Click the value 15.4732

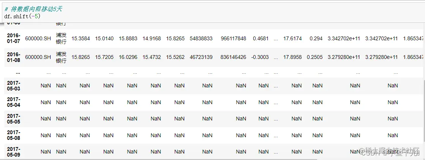pos(152,57)
